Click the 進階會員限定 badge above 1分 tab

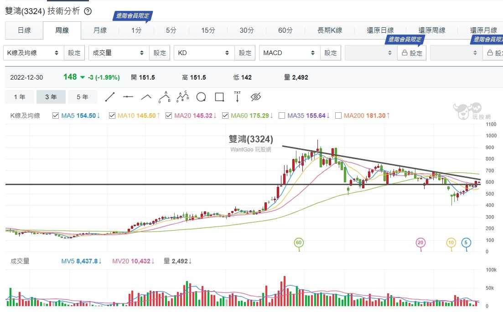133,15
